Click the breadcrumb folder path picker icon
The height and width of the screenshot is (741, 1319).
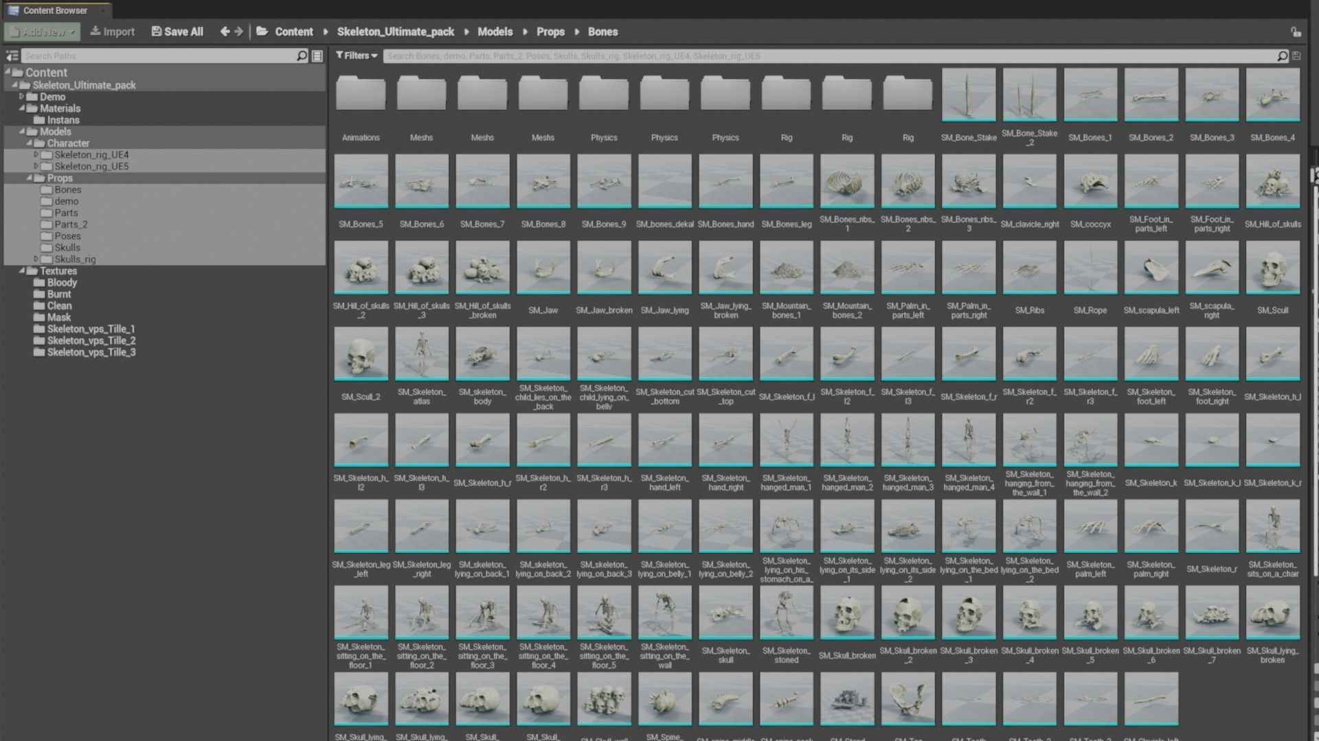coord(262,32)
